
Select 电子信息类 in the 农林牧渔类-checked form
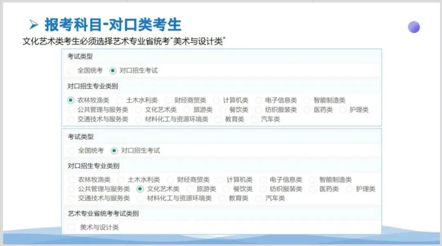258,100
